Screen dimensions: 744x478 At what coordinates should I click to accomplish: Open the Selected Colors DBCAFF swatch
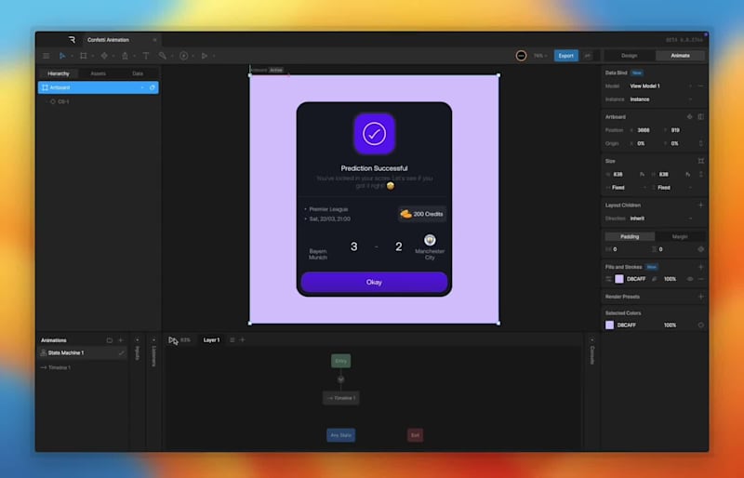[x=610, y=325]
